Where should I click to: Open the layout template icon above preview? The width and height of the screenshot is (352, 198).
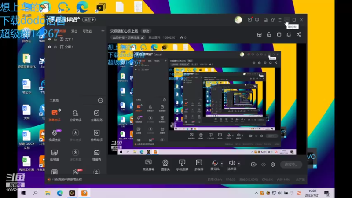click(x=279, y=35)
